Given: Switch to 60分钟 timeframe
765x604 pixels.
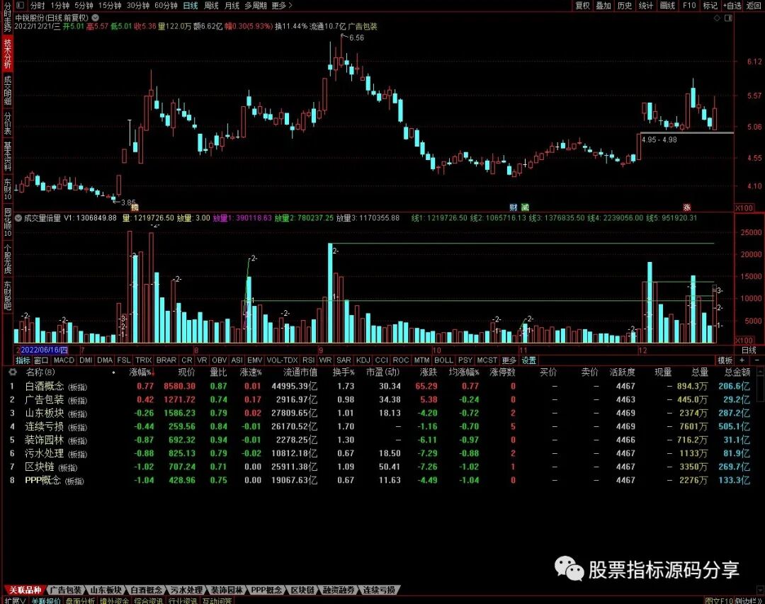Looking at the screenshot, I should point(166,6).
